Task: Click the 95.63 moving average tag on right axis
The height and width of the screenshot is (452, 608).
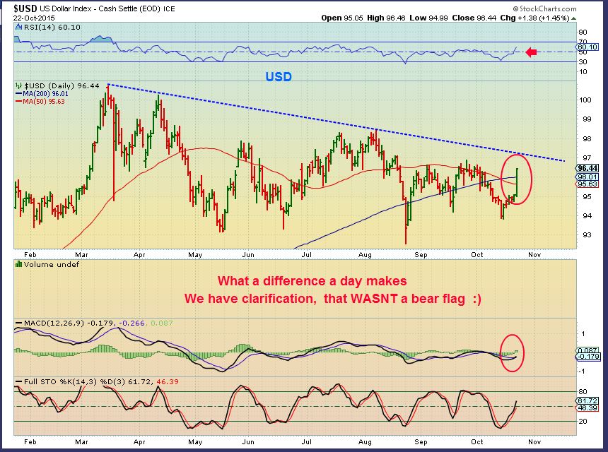Action: click(x=587, y=184)
